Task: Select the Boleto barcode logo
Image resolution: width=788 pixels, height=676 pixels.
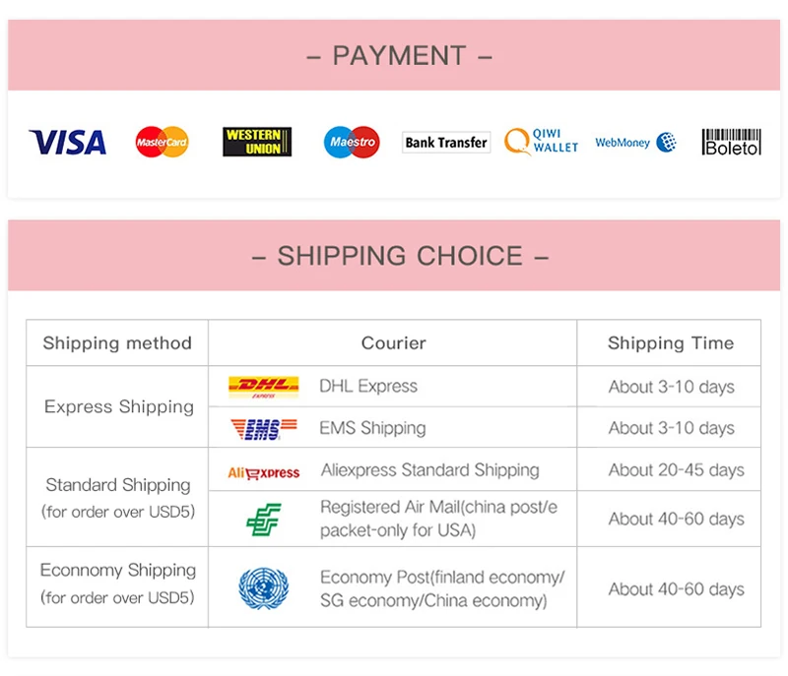Action: click(731, 142)
